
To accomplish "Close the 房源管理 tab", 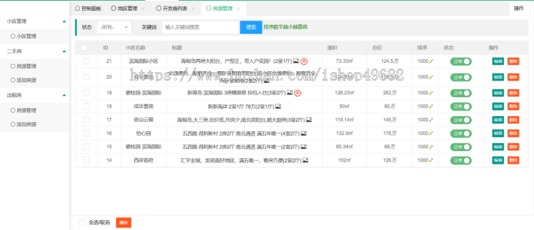I will click(x=238, y=9).
